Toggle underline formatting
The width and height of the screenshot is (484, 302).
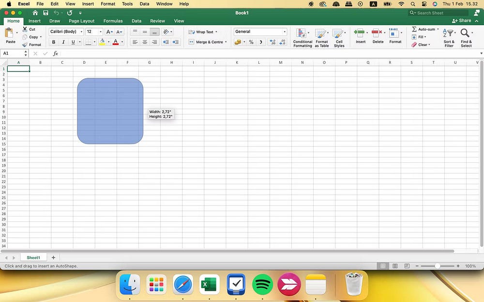click(73, 42)
